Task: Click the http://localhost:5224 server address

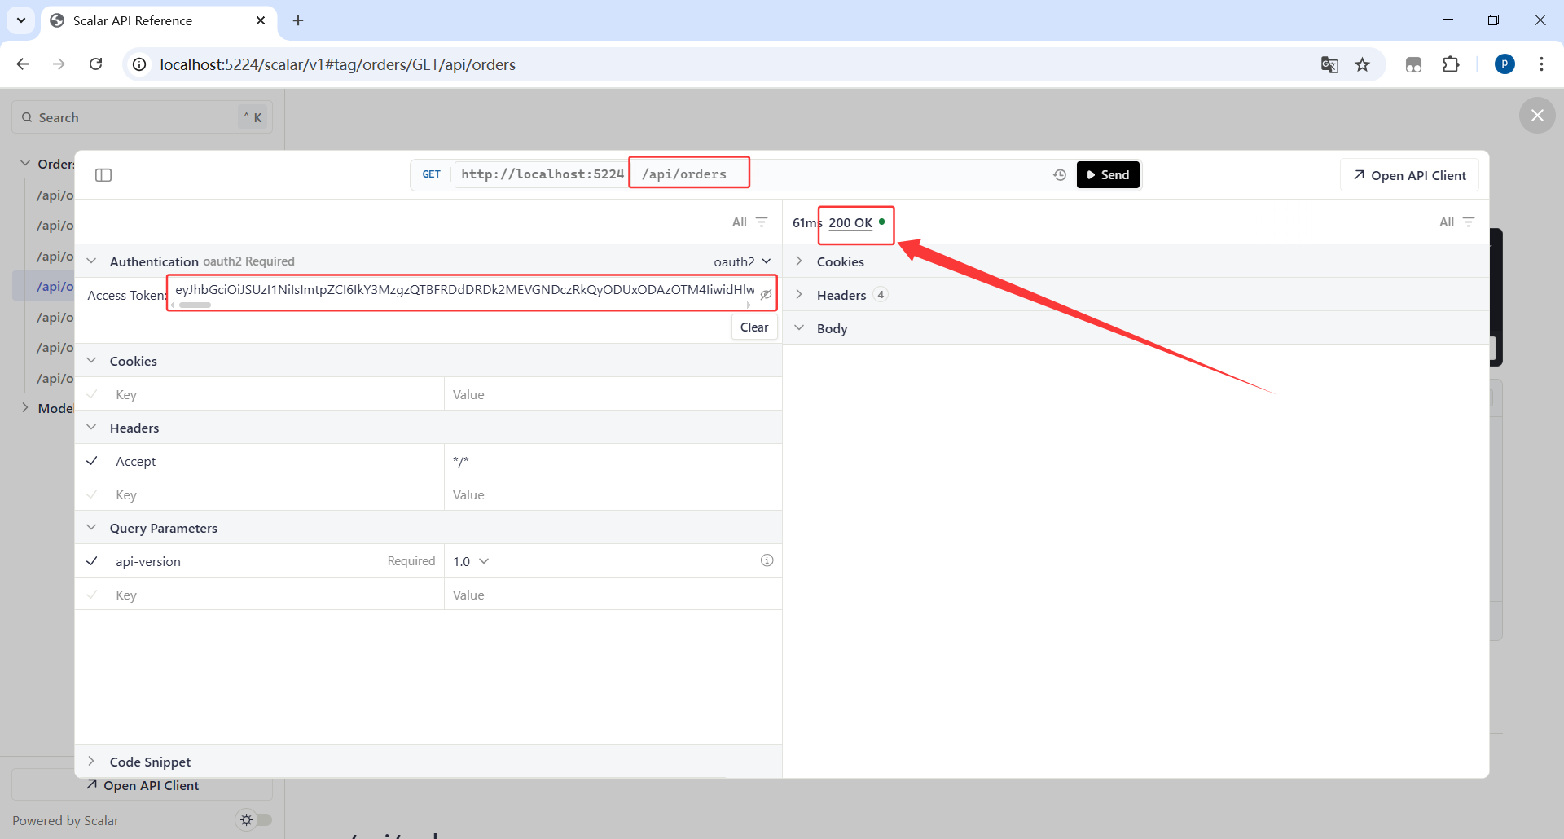Action: (542, 174)
